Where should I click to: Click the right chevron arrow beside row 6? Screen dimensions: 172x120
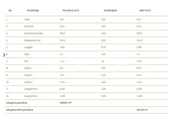(x=4, y=55)
